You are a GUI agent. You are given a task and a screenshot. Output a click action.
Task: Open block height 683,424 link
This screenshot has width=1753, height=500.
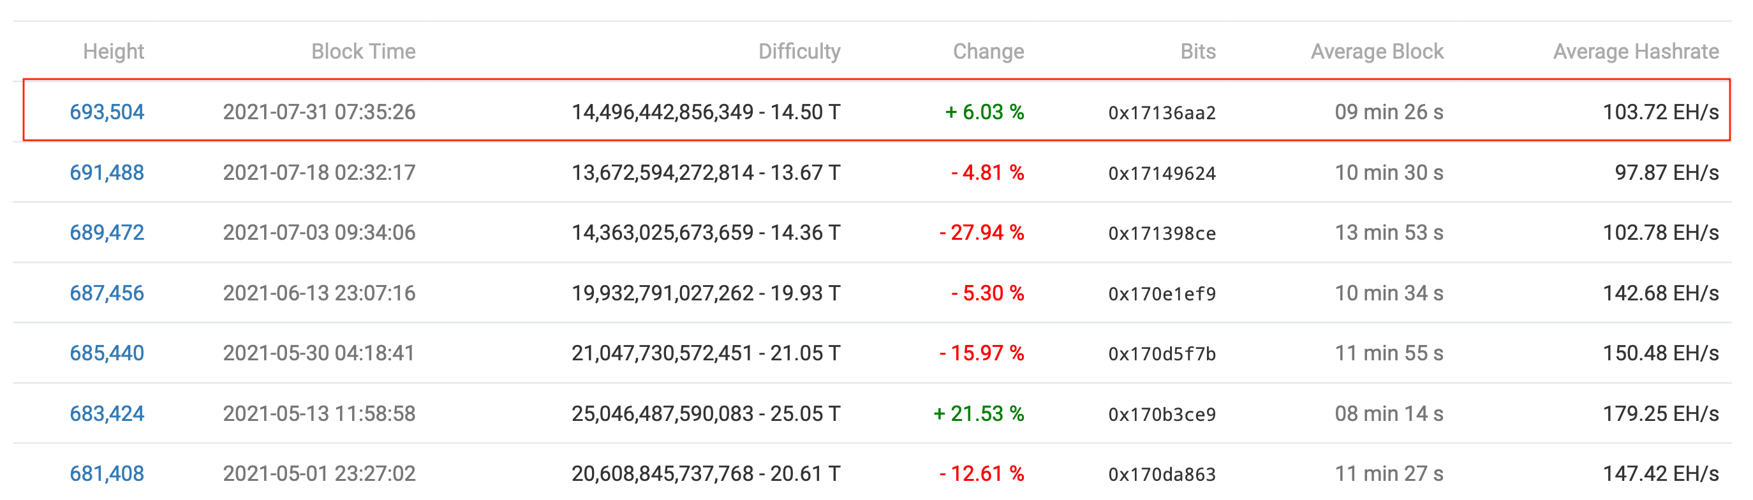(x=107, y=414)
